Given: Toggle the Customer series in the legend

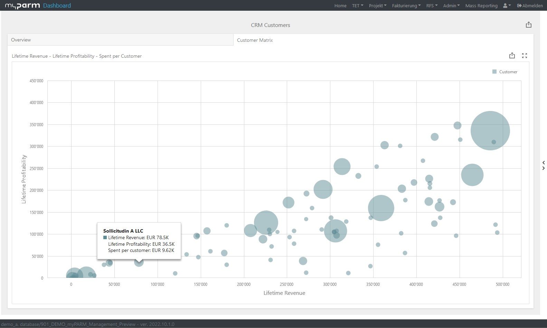Looking at the screenshot, I should pyautogui.click(x=505, y=72).
